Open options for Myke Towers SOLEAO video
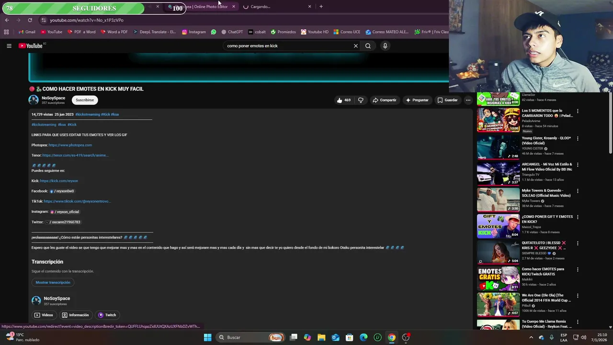The width and height of the screenshot is (613, 345). pyautogui.click(x=578, y=191)
